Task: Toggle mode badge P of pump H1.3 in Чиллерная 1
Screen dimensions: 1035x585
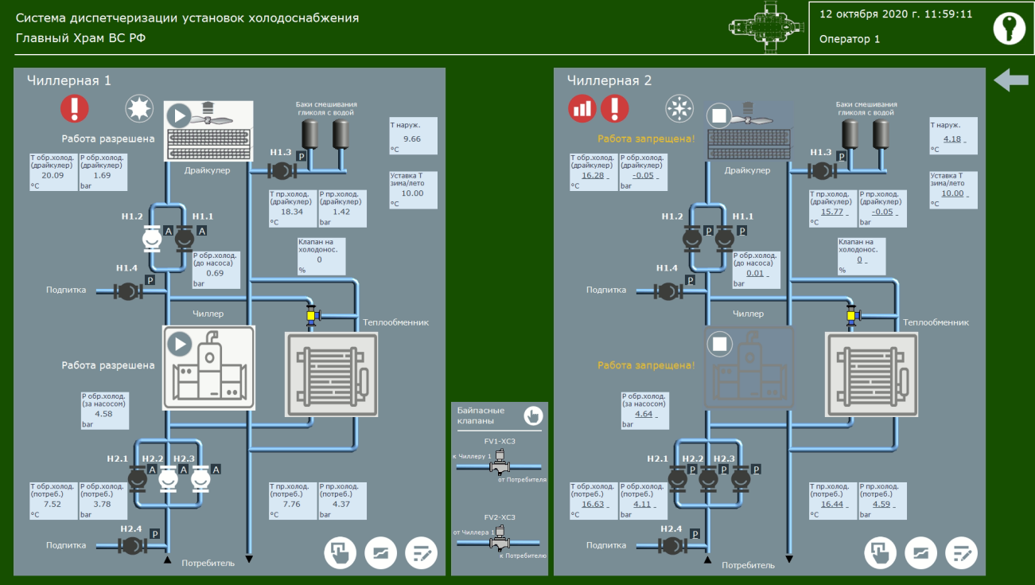Action: pyautogui.click(x=302, y=157)
